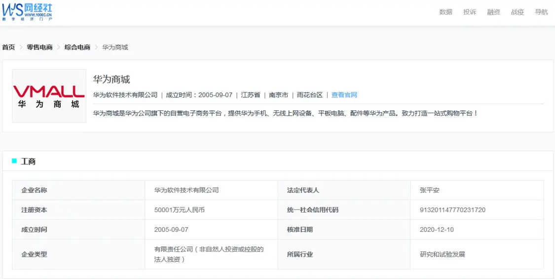Viewport: 555px width, 279px height.
Task: Click the 研究和试验发展 value cell
Action: tap(477, 254)
